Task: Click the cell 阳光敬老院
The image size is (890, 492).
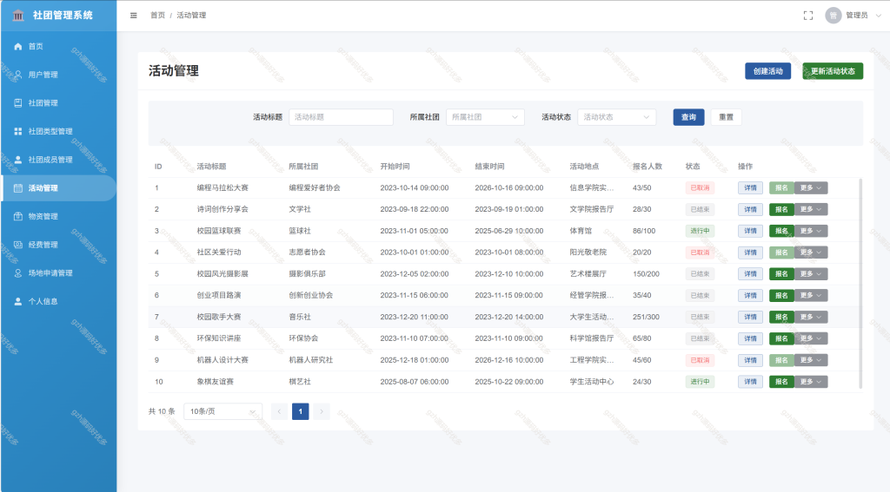Action: coord(588,253)
